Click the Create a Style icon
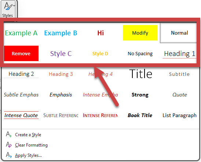 pyautogui.click(x=9, y=134)
